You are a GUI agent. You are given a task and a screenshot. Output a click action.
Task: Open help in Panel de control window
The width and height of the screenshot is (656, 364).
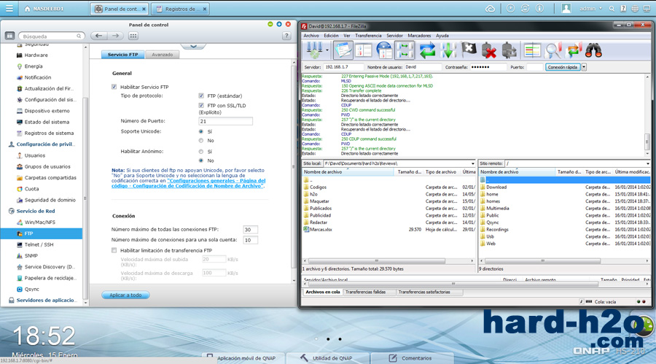coord(286,36)
